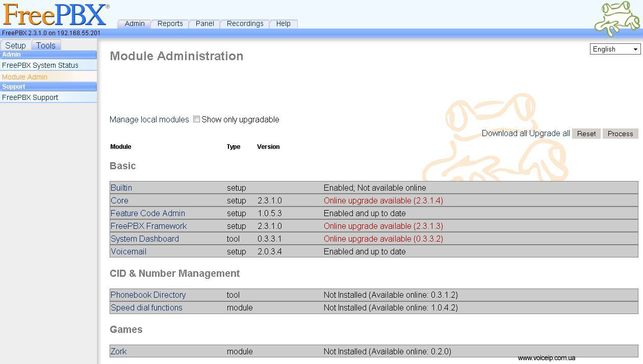Click the Upgrade all link
643x364 pixels.
click(550, 134)
